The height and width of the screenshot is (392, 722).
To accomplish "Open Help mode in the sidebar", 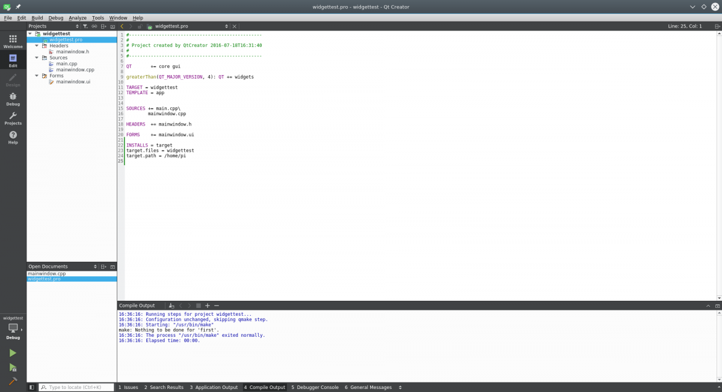I will point(13,137).
